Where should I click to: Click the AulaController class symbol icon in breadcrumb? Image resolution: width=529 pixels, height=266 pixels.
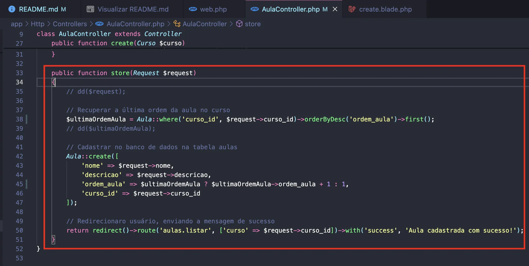pyautogui.click(x=177, y=24)
